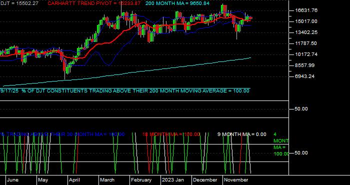Image resolution: width=350 pixels, height=185 pixels.
Task: Click the 11787.50 price axis label
Action: (306, 43)
